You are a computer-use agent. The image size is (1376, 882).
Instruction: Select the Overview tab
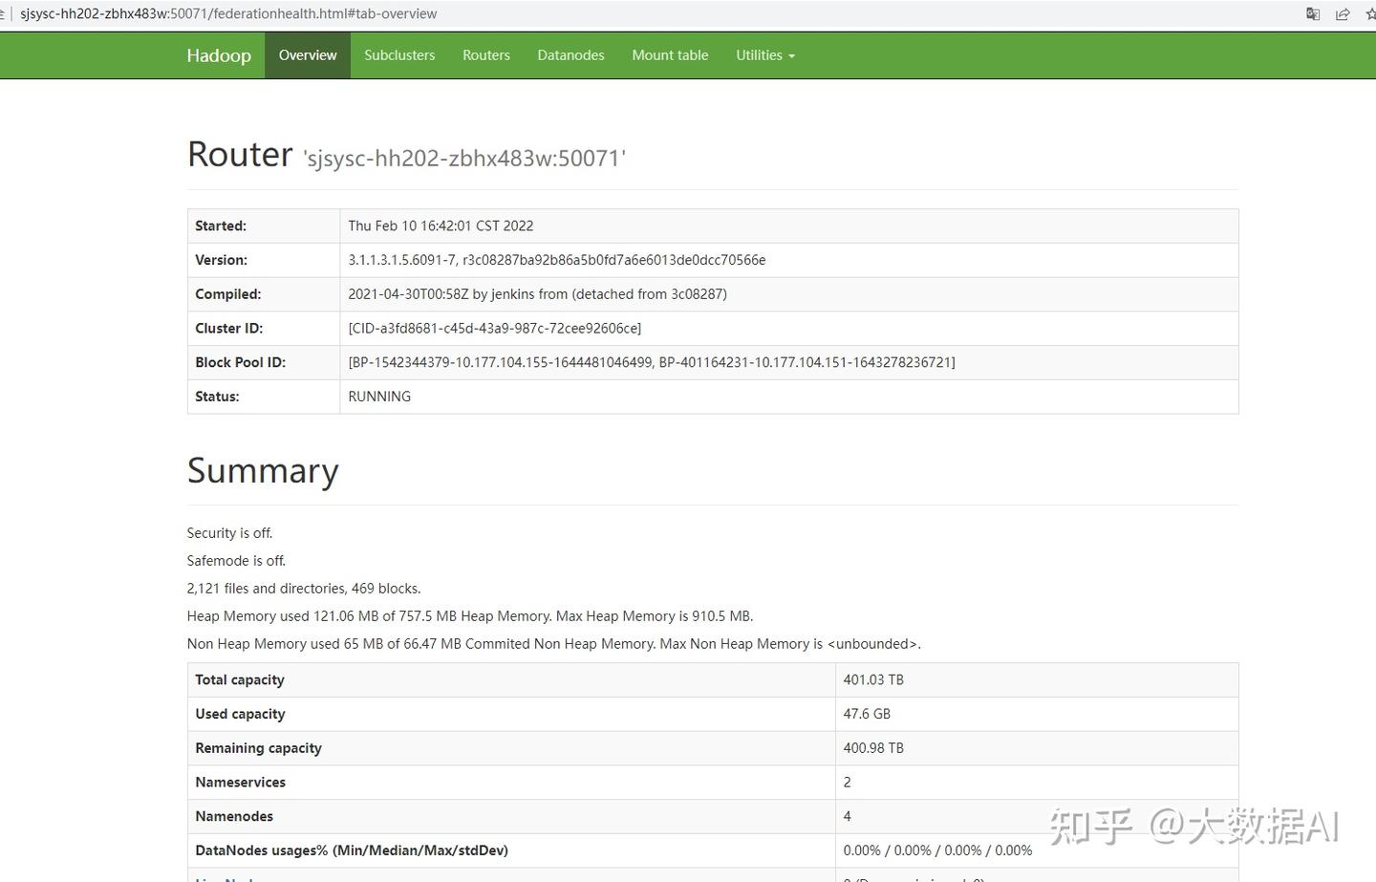307,55
